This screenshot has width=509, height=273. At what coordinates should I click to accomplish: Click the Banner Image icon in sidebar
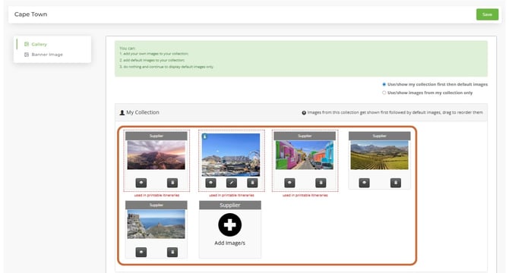(x=27, y=55)
